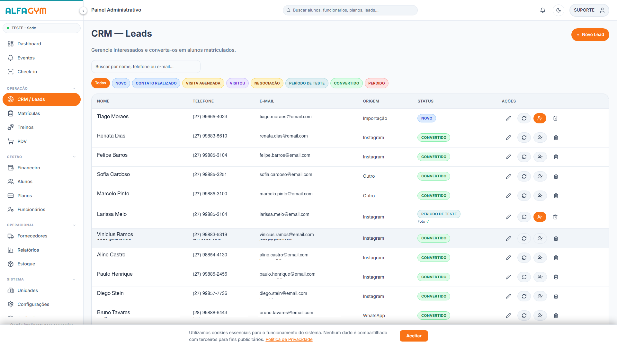Open Estoque page

point(41,264)
